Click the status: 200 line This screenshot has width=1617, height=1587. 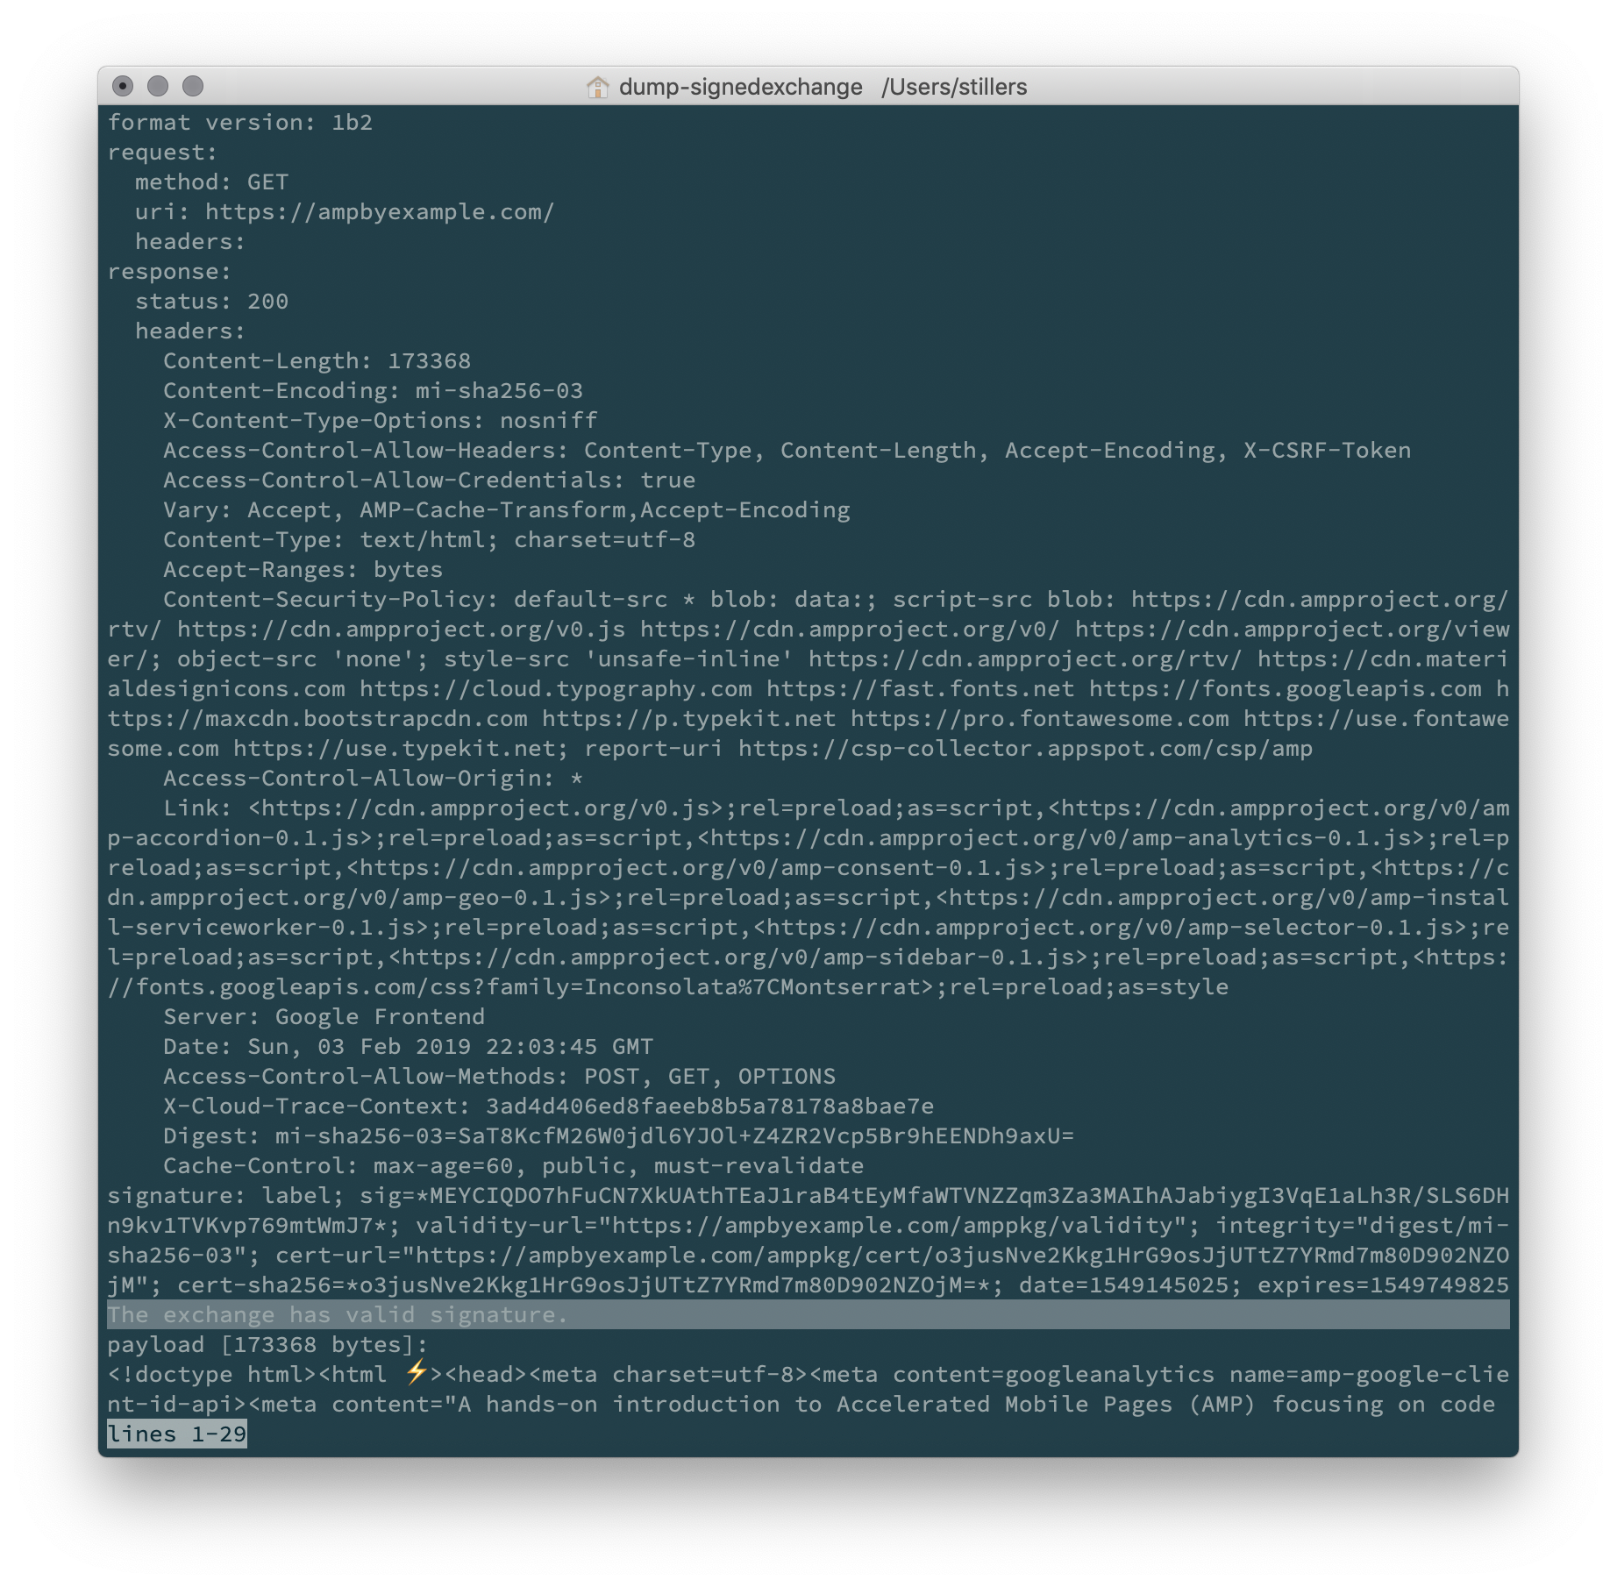click(x=213, y=301)
